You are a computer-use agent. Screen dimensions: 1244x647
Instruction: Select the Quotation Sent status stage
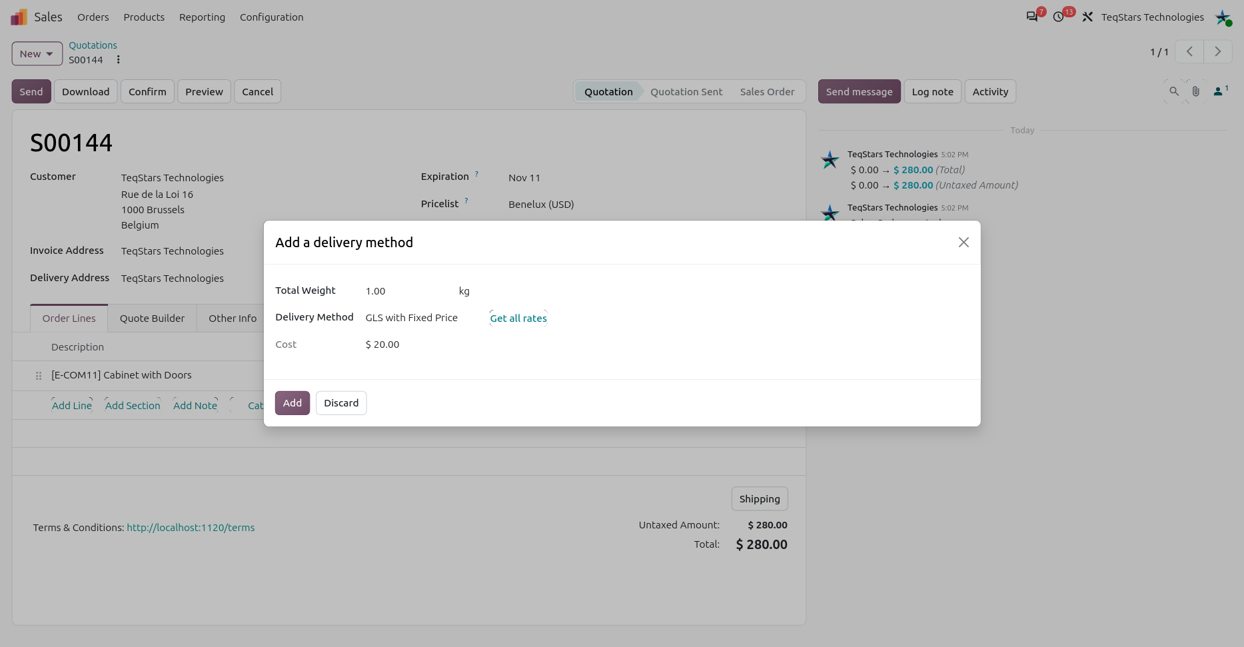(686, 92)
